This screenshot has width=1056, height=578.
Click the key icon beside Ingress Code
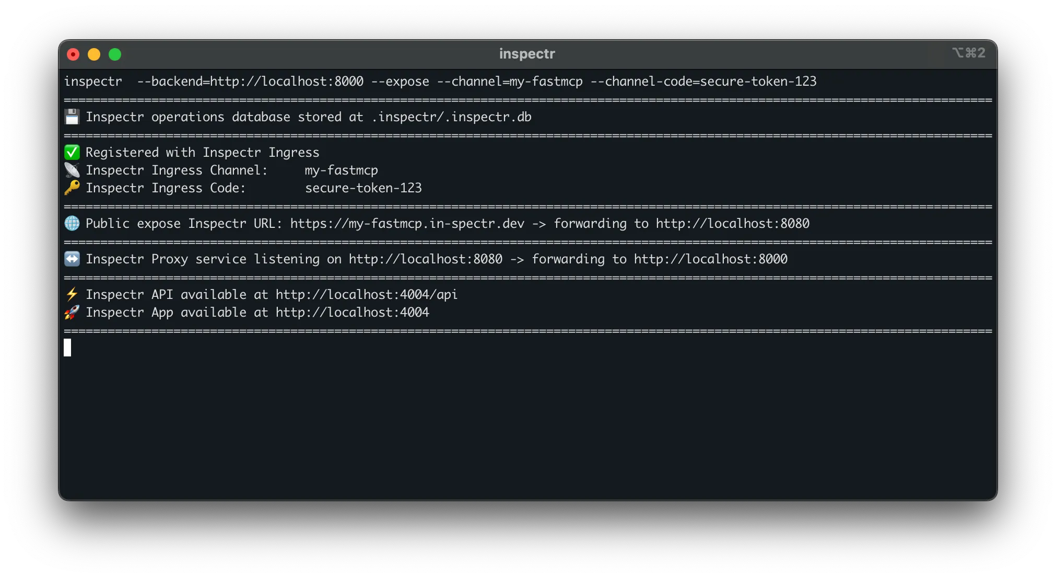pos(72,188)
